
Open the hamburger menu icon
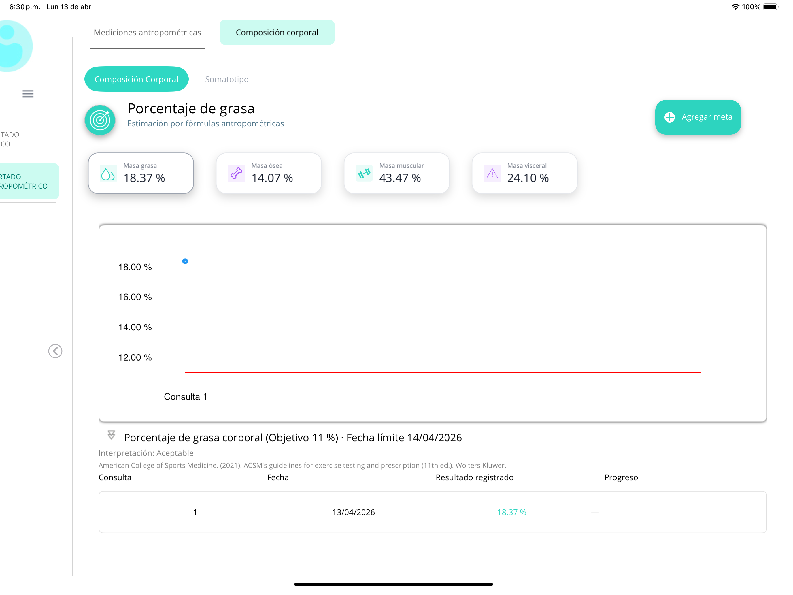28,94
